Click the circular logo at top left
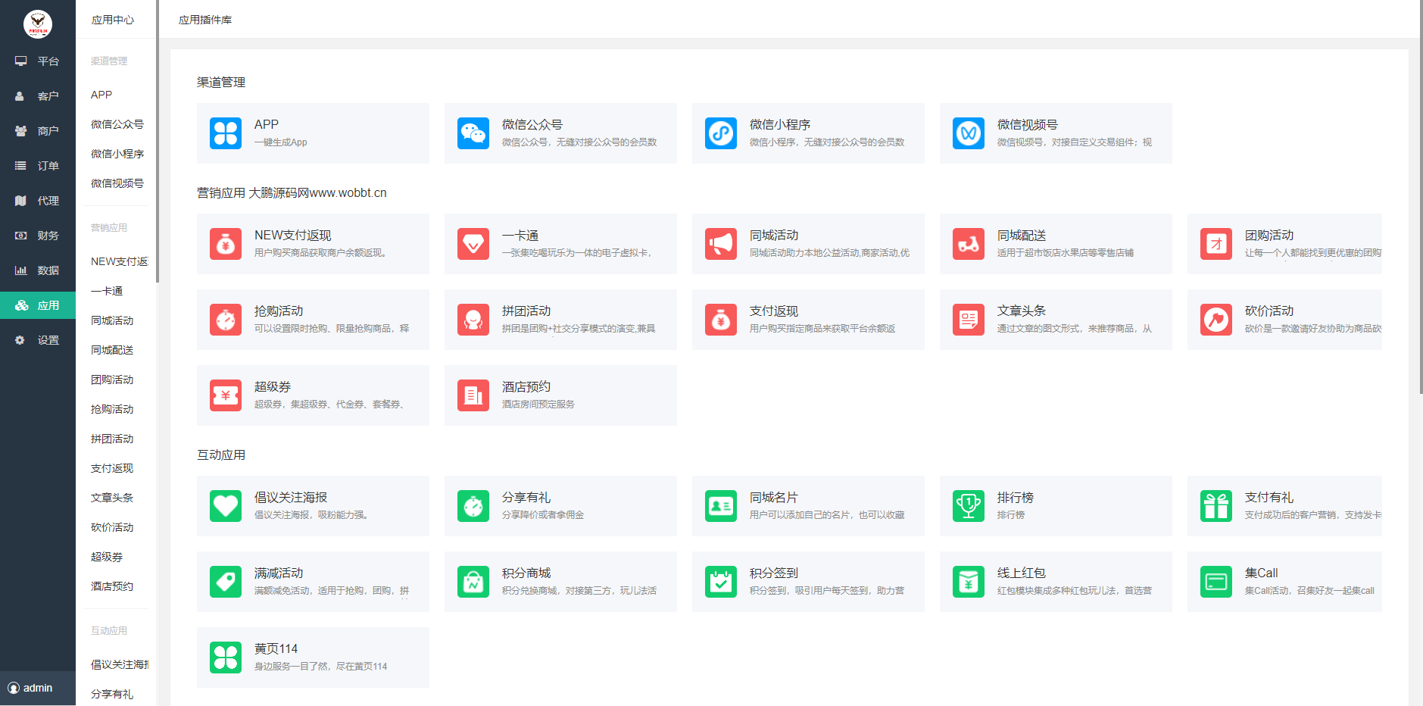The width and height of the screenshot is (1423, 706). coord(36,23)
